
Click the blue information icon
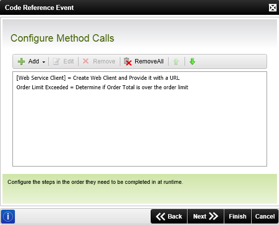(8, 217)
